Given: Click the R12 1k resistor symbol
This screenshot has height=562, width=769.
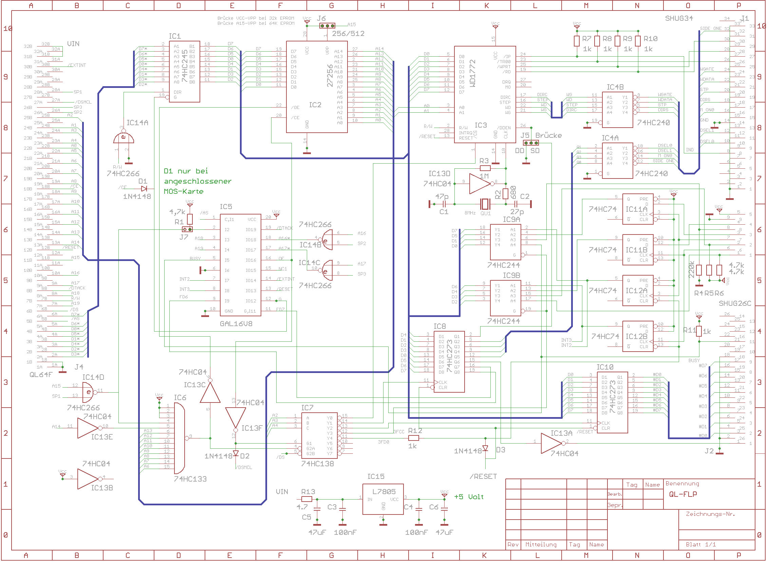Looking at the screenshot, I should pos(414,438).
